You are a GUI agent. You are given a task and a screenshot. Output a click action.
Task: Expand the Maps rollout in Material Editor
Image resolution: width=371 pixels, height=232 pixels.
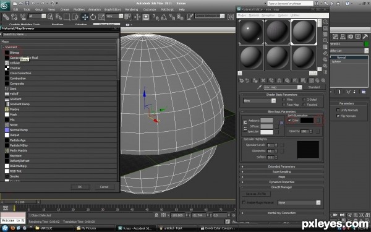281,177
